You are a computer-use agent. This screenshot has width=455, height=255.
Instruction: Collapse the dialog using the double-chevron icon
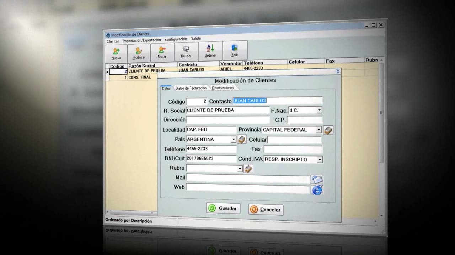(338, 72)
